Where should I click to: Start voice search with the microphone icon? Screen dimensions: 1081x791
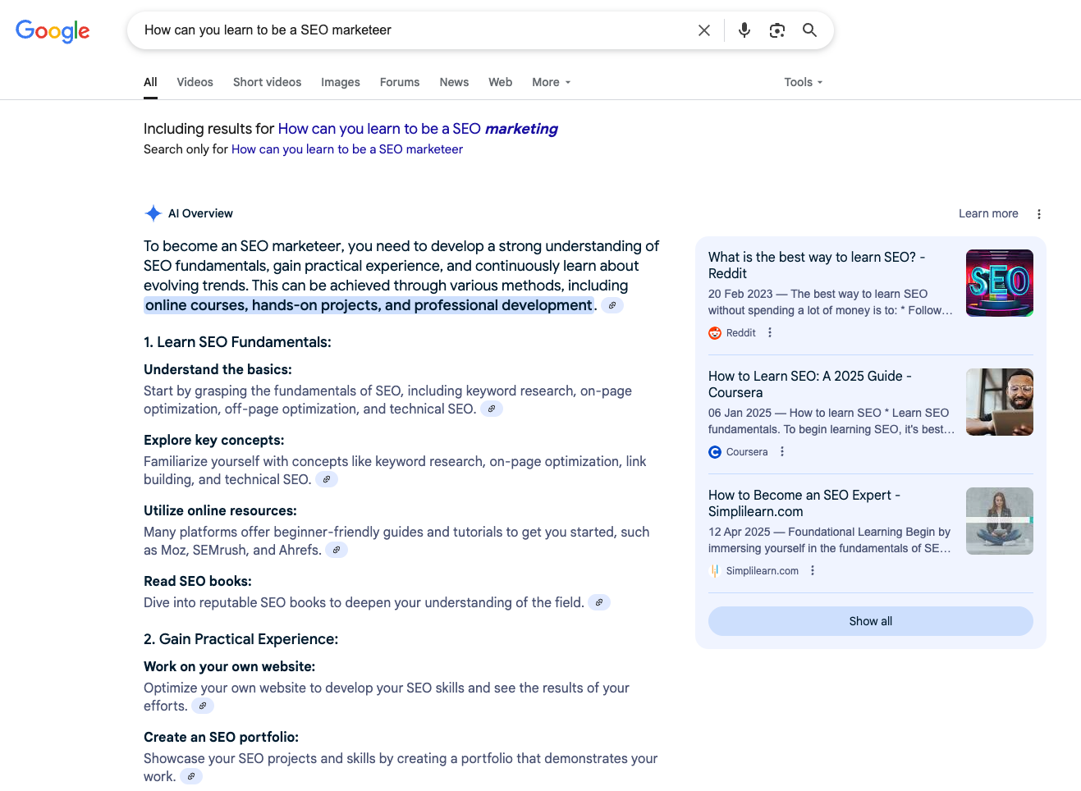(744, 30)
